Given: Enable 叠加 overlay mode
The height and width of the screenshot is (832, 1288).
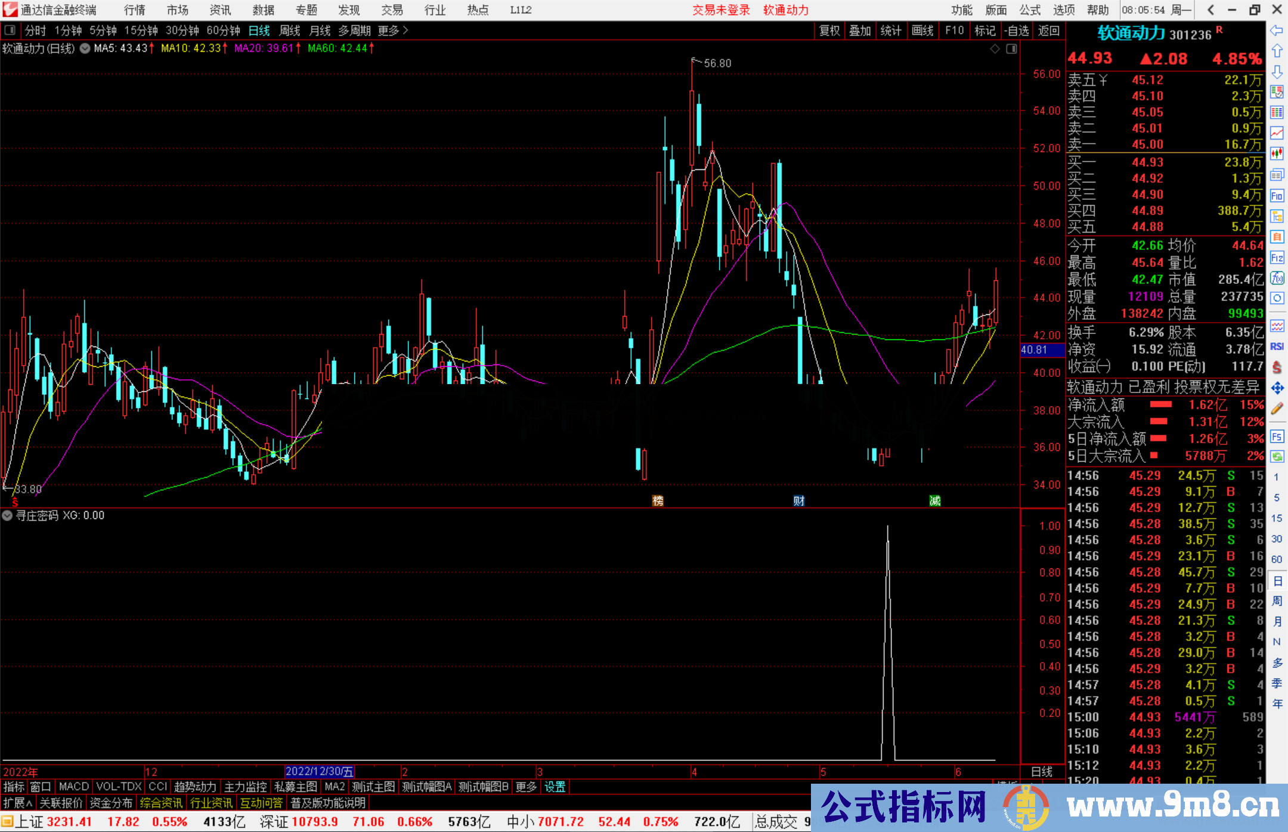Looking at the screenshot, I should [860, 30].
